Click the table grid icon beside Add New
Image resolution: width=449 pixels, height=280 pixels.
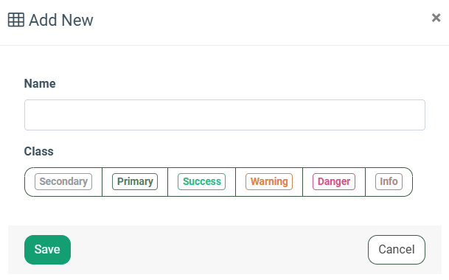(16, 20)
